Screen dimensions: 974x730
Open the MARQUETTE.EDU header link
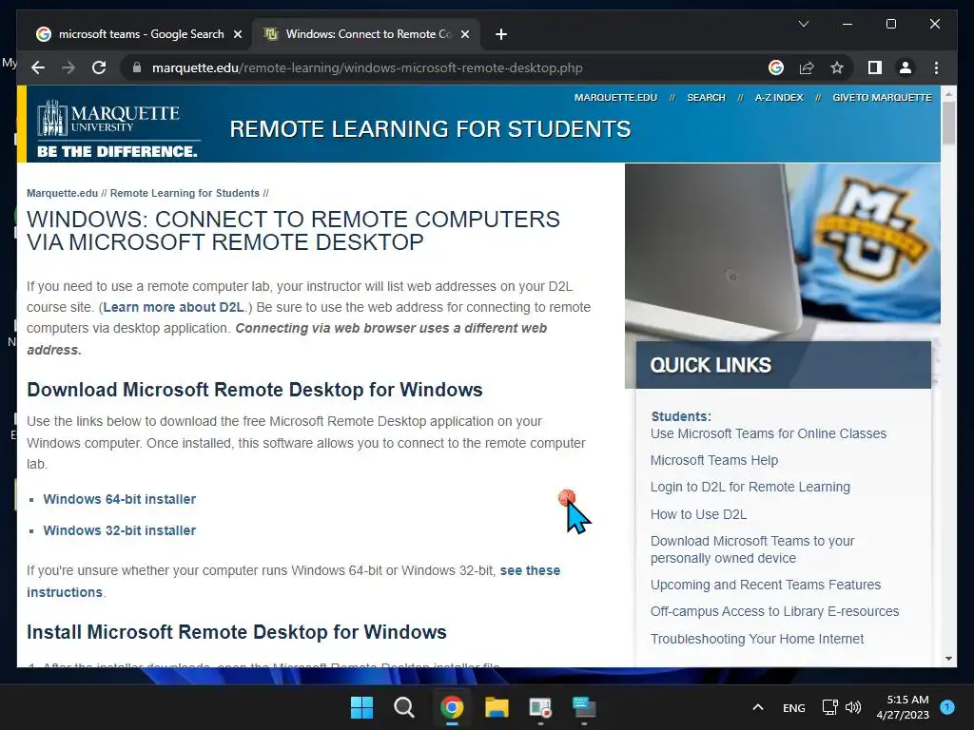[x=615, y=98]
